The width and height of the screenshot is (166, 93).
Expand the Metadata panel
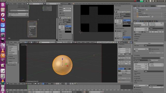coord(137,36)
